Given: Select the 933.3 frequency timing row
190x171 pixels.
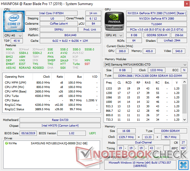Looking at the screenshot, I should tap(143, 106).
